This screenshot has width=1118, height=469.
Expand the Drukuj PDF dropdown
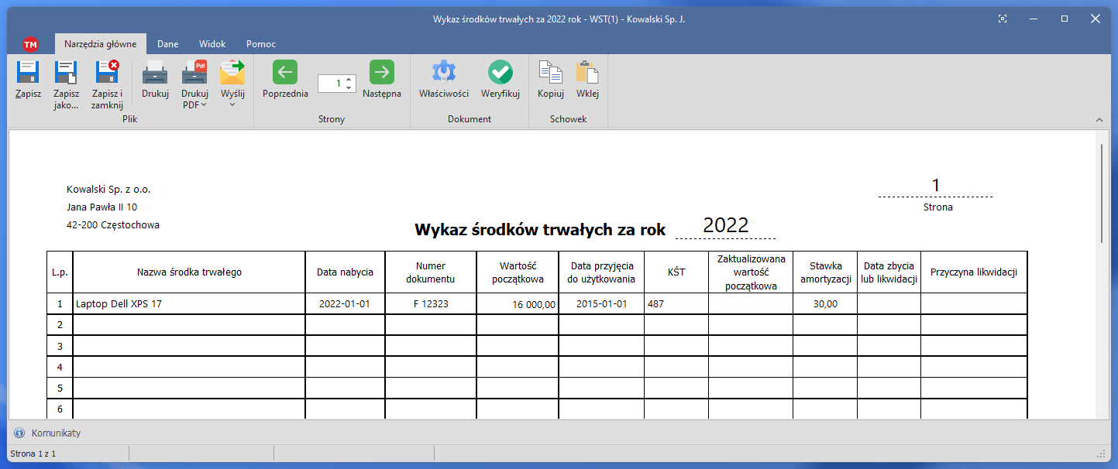pyautogui.click(x=204, y=105)
